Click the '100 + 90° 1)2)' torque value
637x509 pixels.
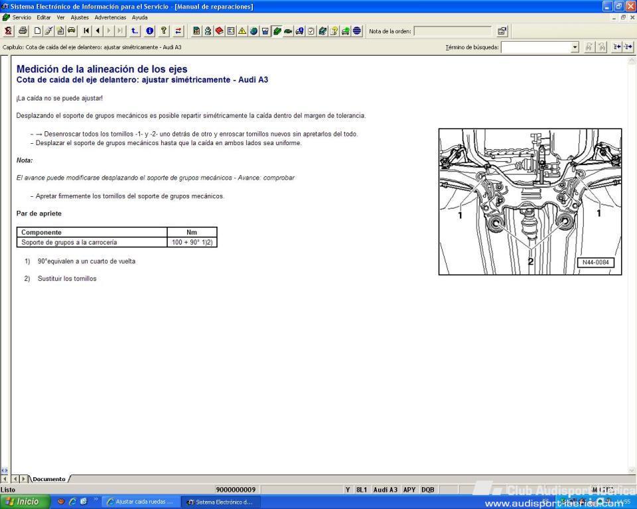coord(192,243)
